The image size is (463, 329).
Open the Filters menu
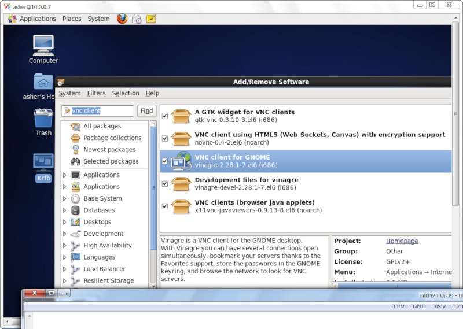[x=96, y=93]
